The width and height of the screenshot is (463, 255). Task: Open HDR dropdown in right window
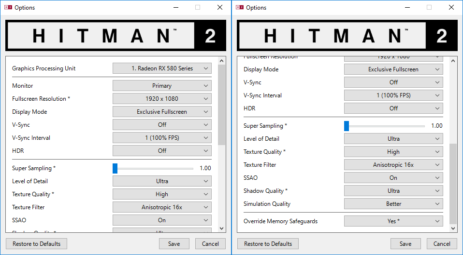coord(393,108)
